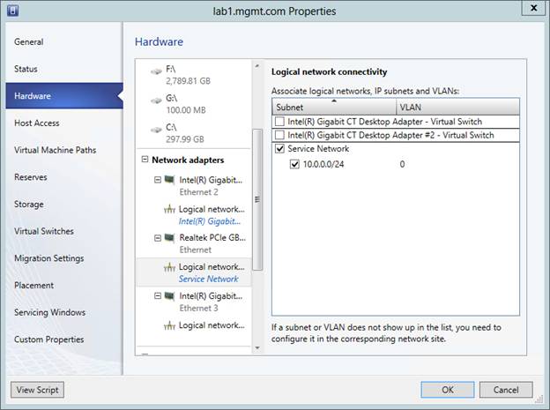Collapse the Realtek PCIe Ethernet node
This screenshot has height=410, width=550.
(158, 238)
